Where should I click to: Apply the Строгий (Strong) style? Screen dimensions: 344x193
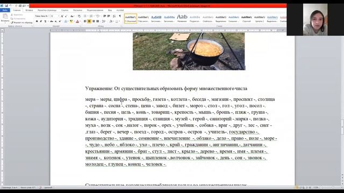pyautogui.click(x=247, y=18)
